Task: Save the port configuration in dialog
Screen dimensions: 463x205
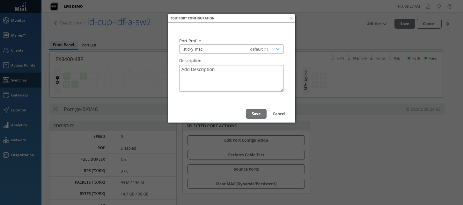Action: pos(256,114)
